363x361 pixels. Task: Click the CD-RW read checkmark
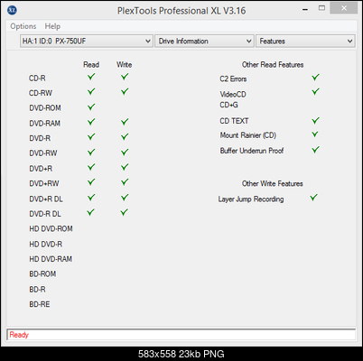click(91, 91)
